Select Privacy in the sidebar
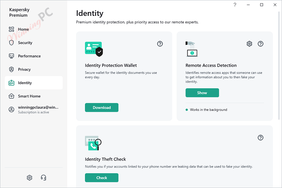The width and height of the screenshot is (282, 188). coord(33,69)
